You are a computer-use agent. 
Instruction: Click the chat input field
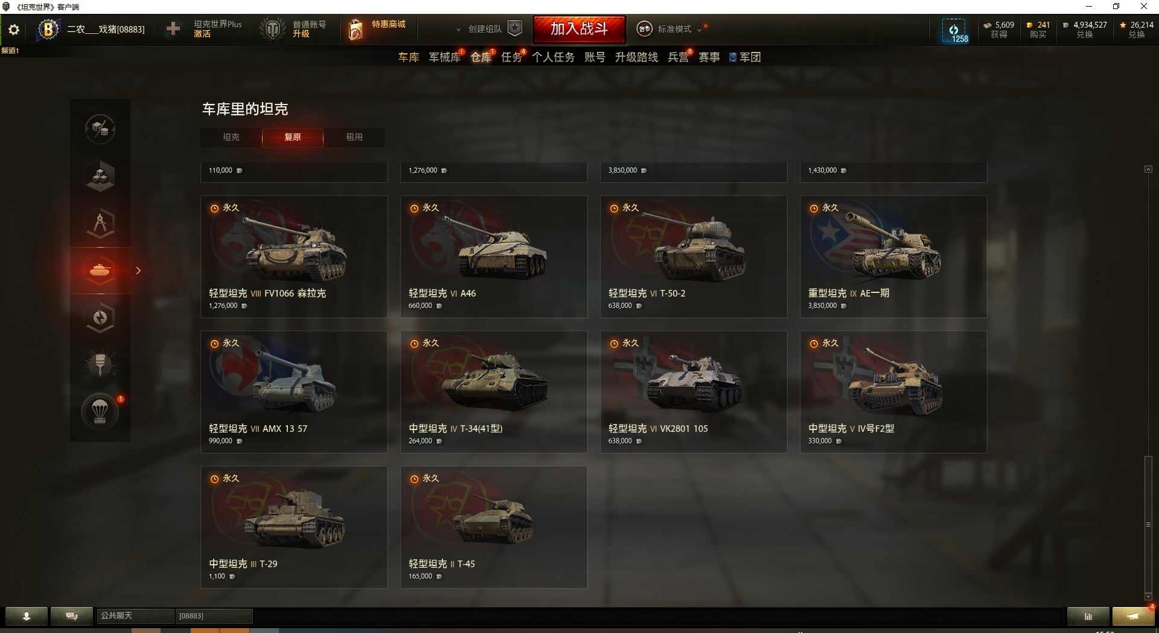pos(214,616)
